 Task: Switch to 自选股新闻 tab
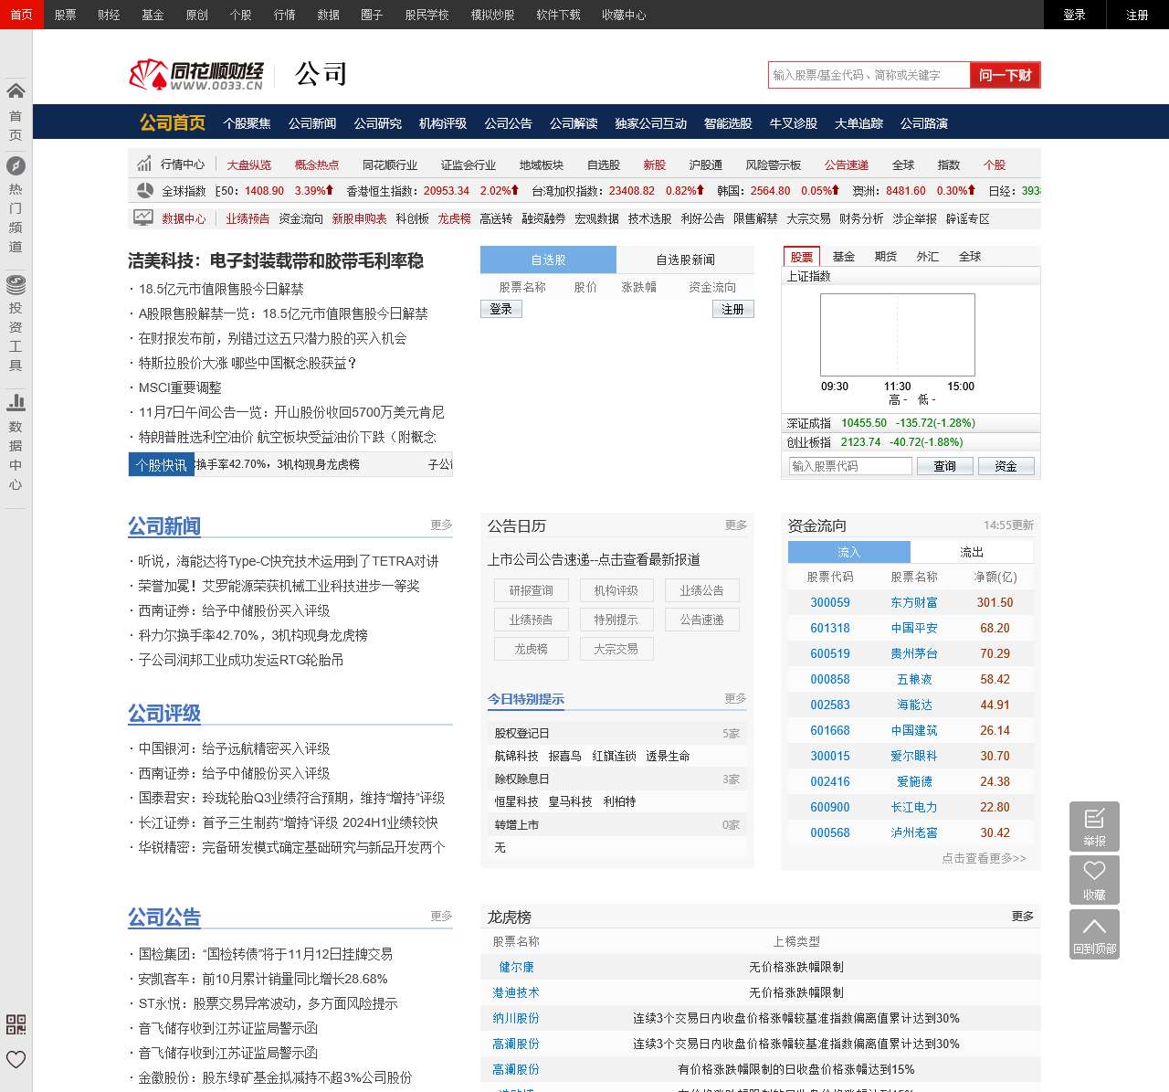pos(685,260)
